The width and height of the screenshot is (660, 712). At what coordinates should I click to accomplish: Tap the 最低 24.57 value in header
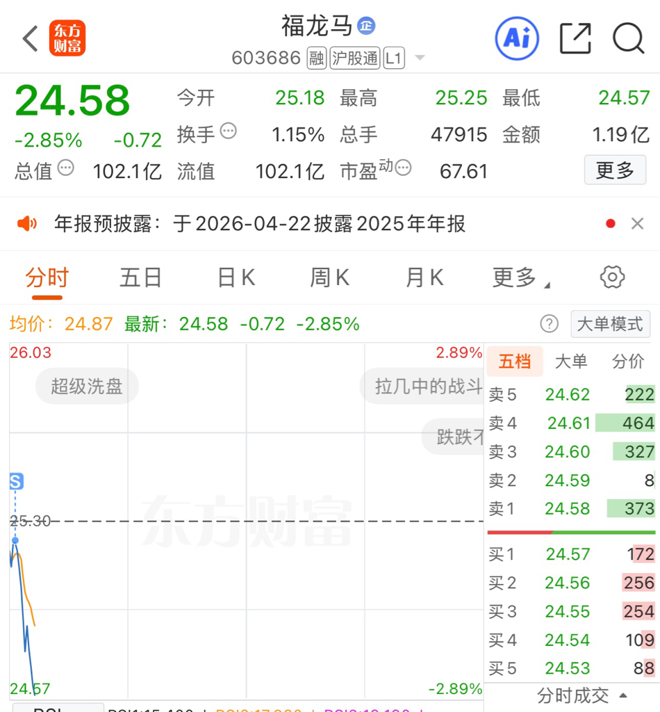tap(624, 97)
